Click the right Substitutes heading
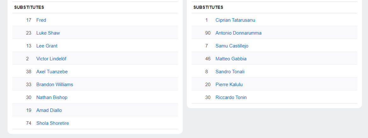The width and height of the screenshot is (368, 138). coord(208,7)
